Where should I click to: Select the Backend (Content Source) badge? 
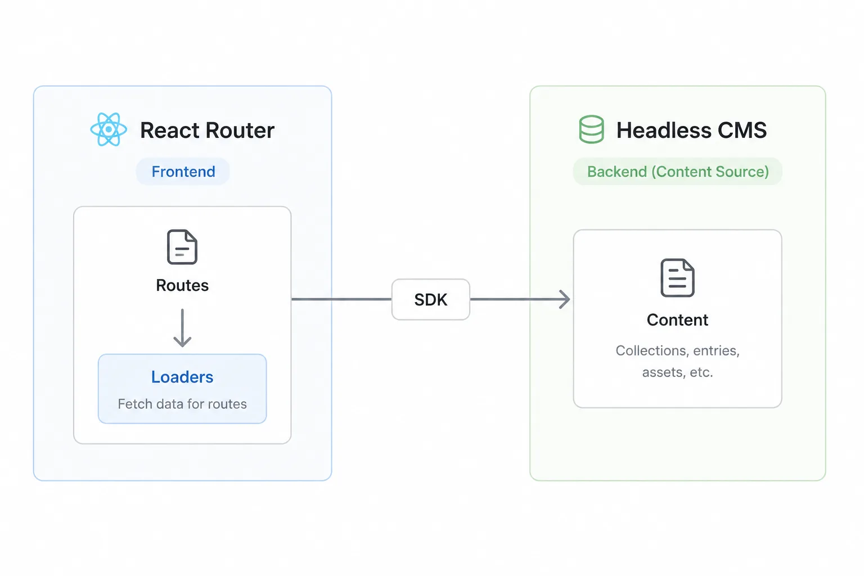[678, 172]
